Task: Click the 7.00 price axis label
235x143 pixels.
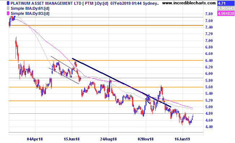Action: pyautogui.click(x=209, y=41)
